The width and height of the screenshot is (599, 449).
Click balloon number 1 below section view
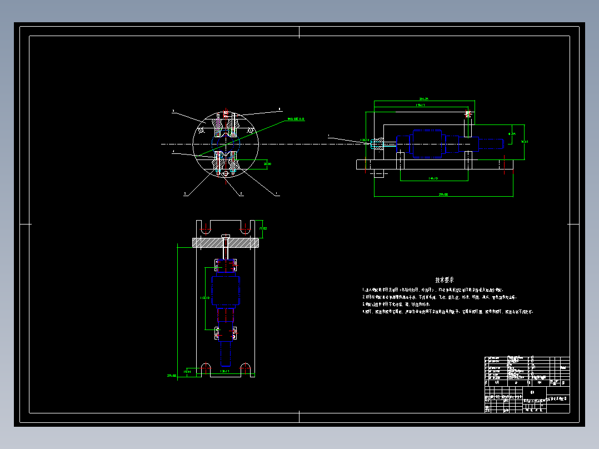[x=277, y=194]
